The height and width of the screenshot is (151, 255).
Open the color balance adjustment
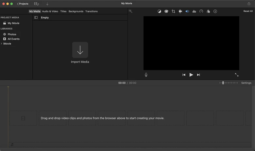[159, 11]
